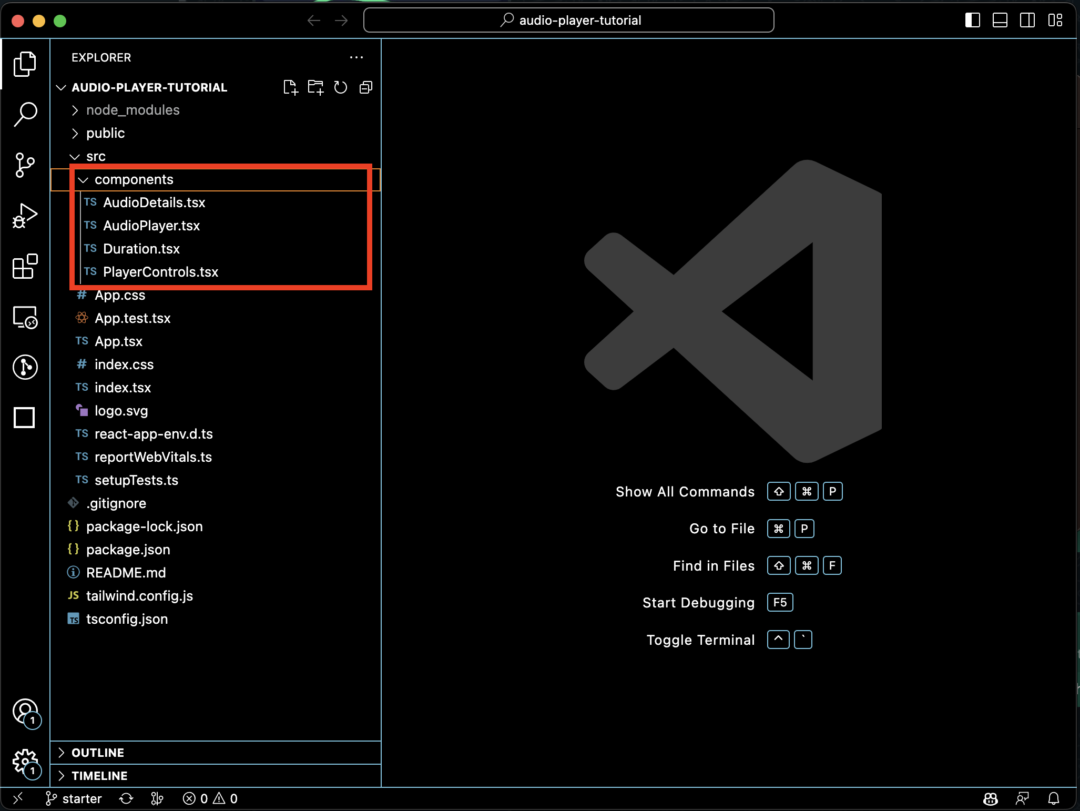
Task: Click the New File icon in explorer
Action: [x=290, y=87]
